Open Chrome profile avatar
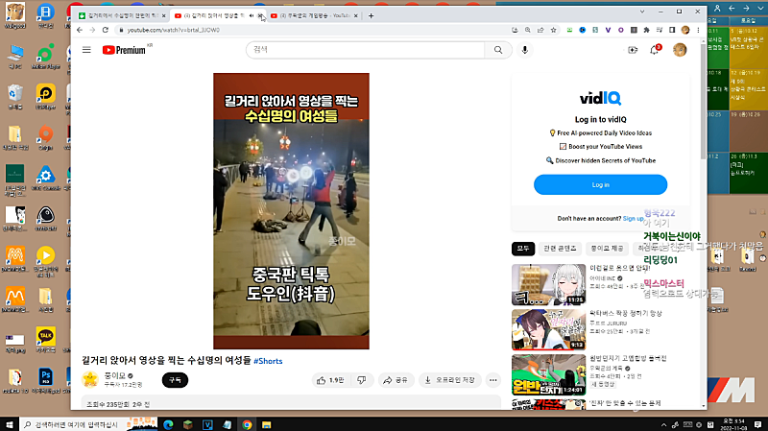Viewport: 768px width, 431px height. [685, 30]
